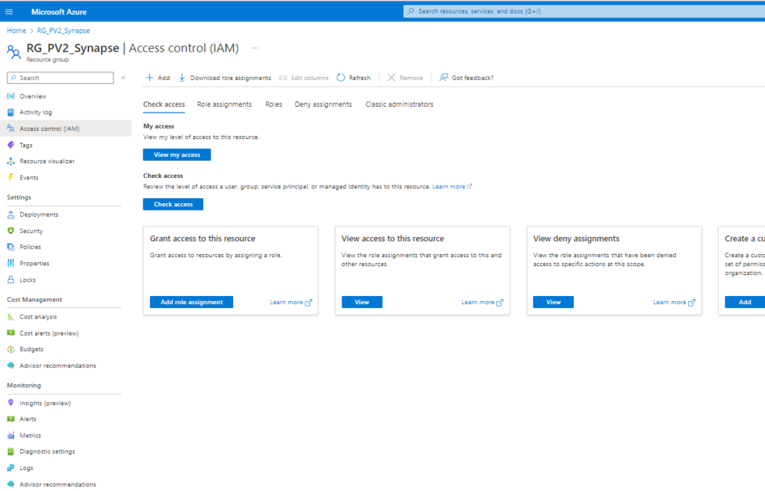Open Advisor recommendations under Monitoring
The height and width of the screenshot is (491, 765).
(x=58, y=484)
